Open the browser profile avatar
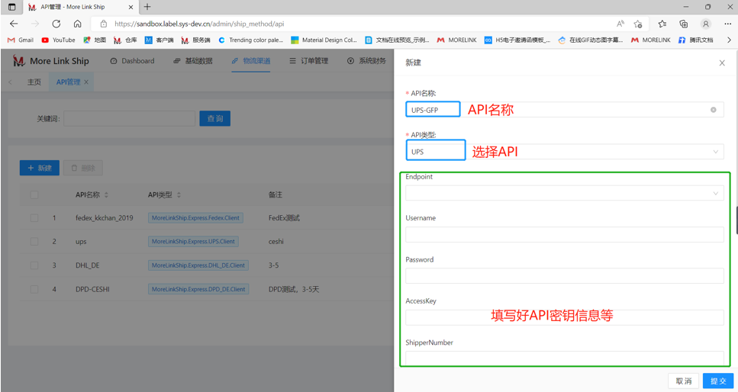 click(x=706, y=24)
